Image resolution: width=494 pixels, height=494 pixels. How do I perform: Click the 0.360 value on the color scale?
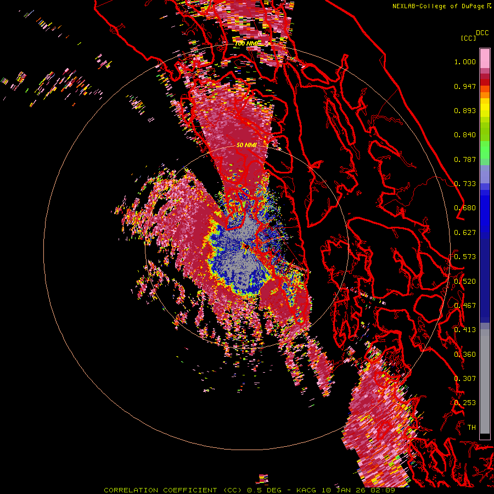pyautogui.click(x=465, y=354)
